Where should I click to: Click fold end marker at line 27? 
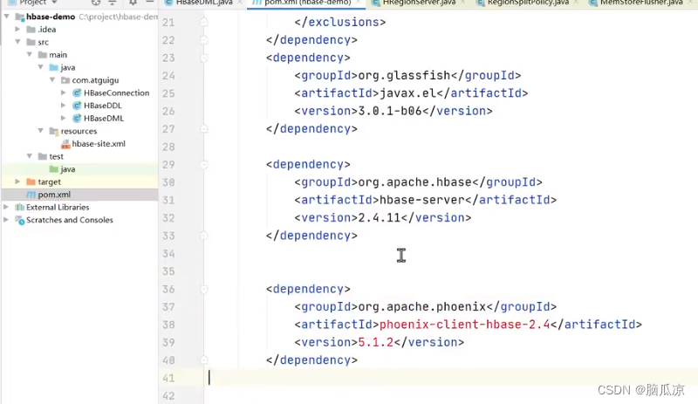click(204, 129)
